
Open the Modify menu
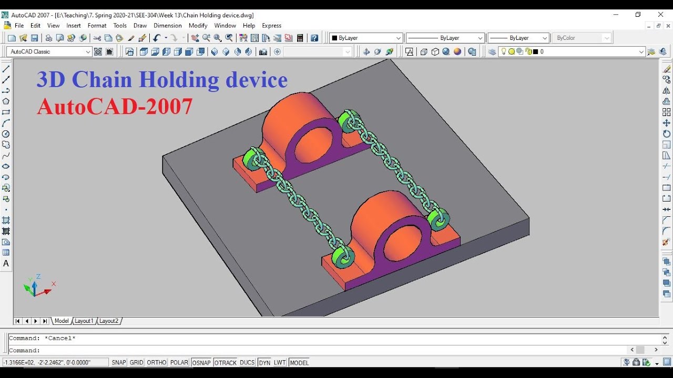click(x=198, y=25)
